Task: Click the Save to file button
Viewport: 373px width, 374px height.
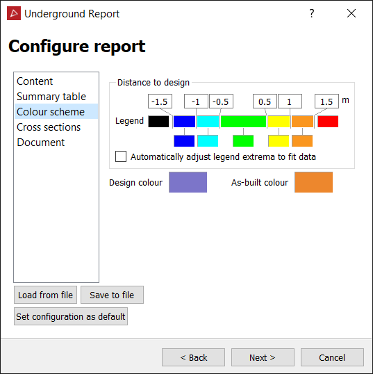Action: pyautogui.click(x=112, y=295)
